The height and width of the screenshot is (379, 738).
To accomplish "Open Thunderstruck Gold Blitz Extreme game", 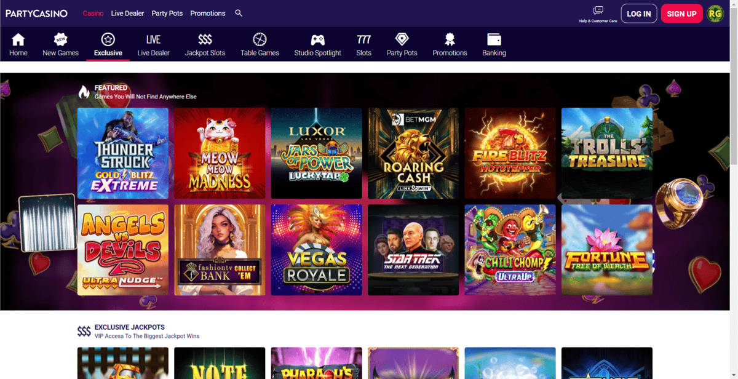I will pyautogui.click(x=123, y=153).
